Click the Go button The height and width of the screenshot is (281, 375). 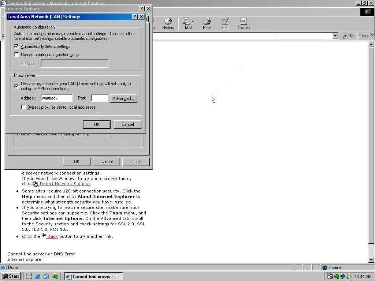(x=348, y=36)
